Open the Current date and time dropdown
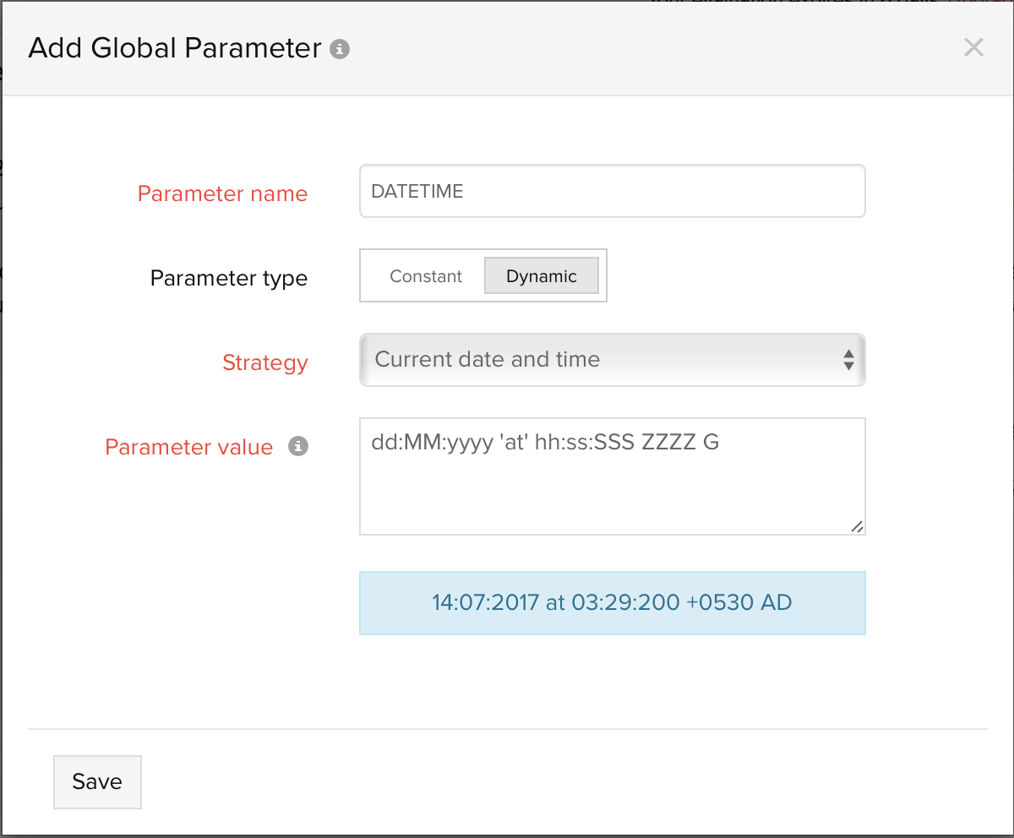 (x=612, y=360)
